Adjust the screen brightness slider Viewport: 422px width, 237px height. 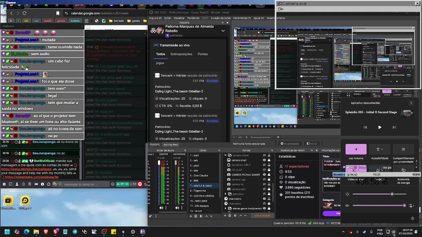coord(379,194)
